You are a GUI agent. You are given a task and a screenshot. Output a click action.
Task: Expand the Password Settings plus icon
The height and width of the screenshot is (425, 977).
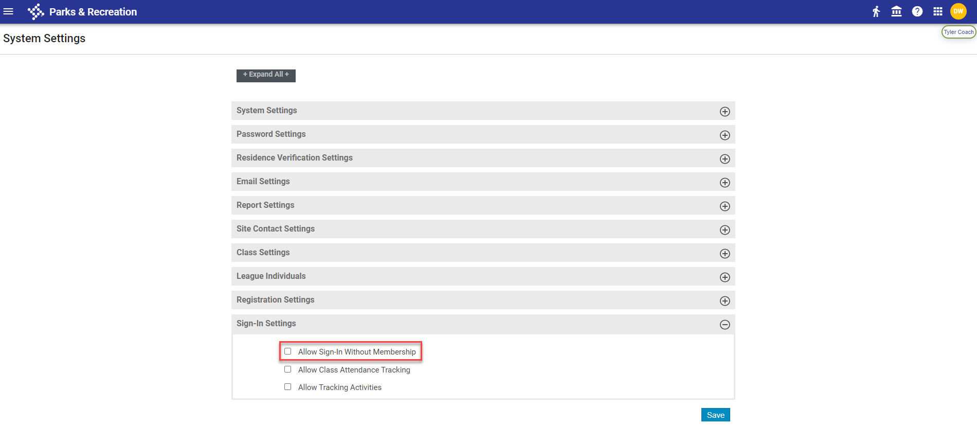tap(725, 135)
